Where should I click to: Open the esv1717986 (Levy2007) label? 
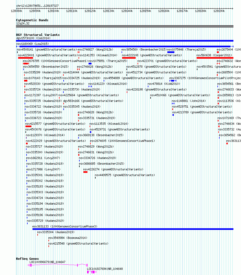tap(43, 169)
